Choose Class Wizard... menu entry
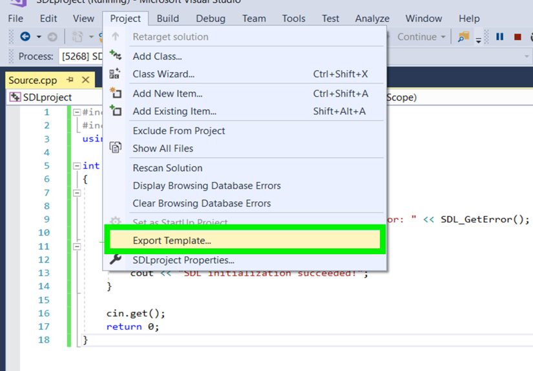Screen dimensions: 533x371 tap(244, 74)
